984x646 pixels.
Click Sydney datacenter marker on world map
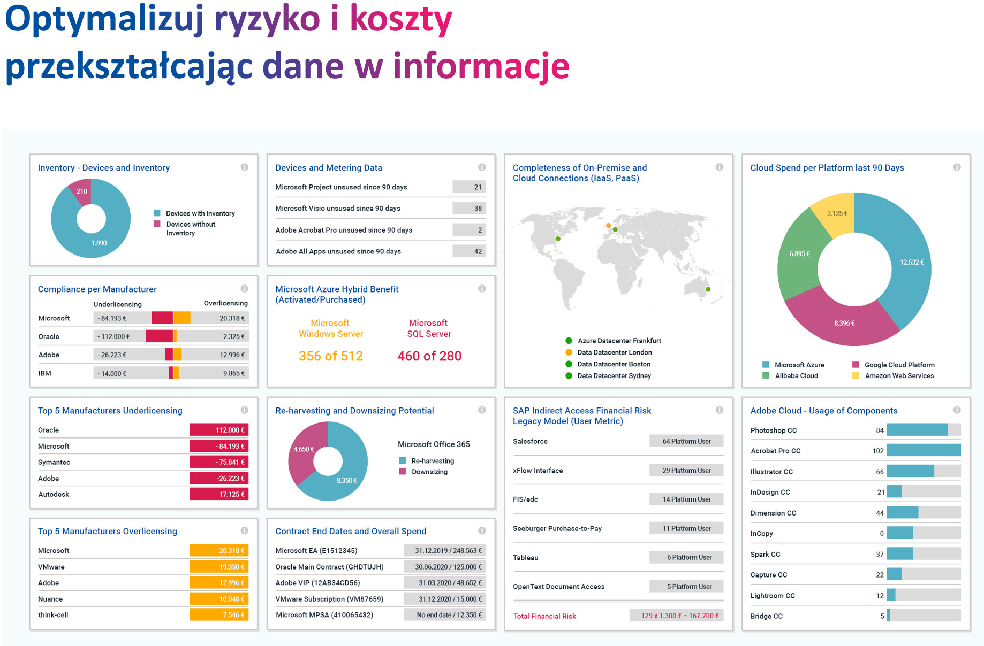tap(708, 289)
